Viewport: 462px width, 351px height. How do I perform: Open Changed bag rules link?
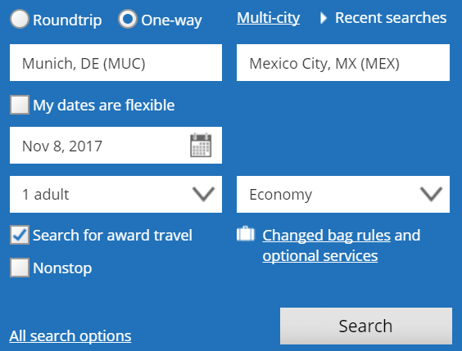pyautogui.click(x=327, y=236)
